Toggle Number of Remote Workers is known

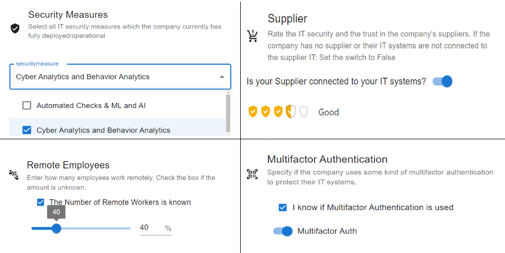click(41, 202)
